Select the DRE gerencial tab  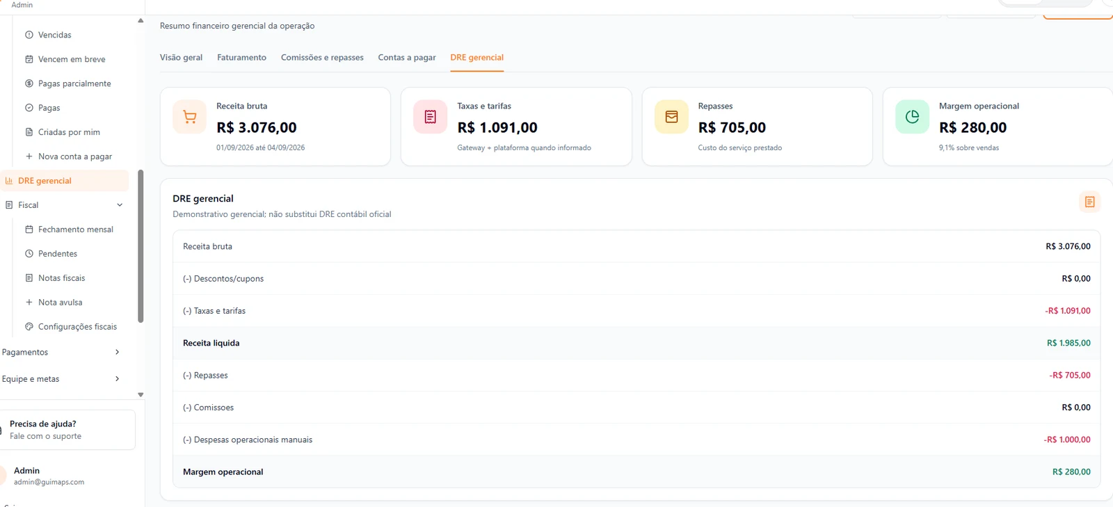pos(477,58)
